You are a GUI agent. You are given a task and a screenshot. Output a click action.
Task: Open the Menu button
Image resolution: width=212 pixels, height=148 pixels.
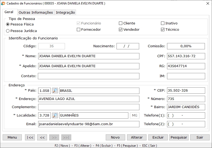(x=12, y=137)
